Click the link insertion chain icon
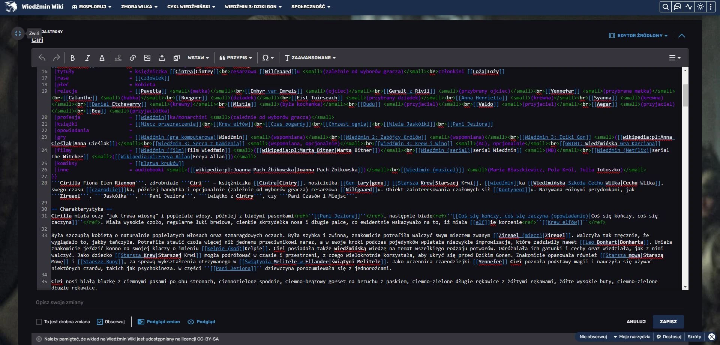Screen dimensions: 720x345 click(x=133, y=58)
